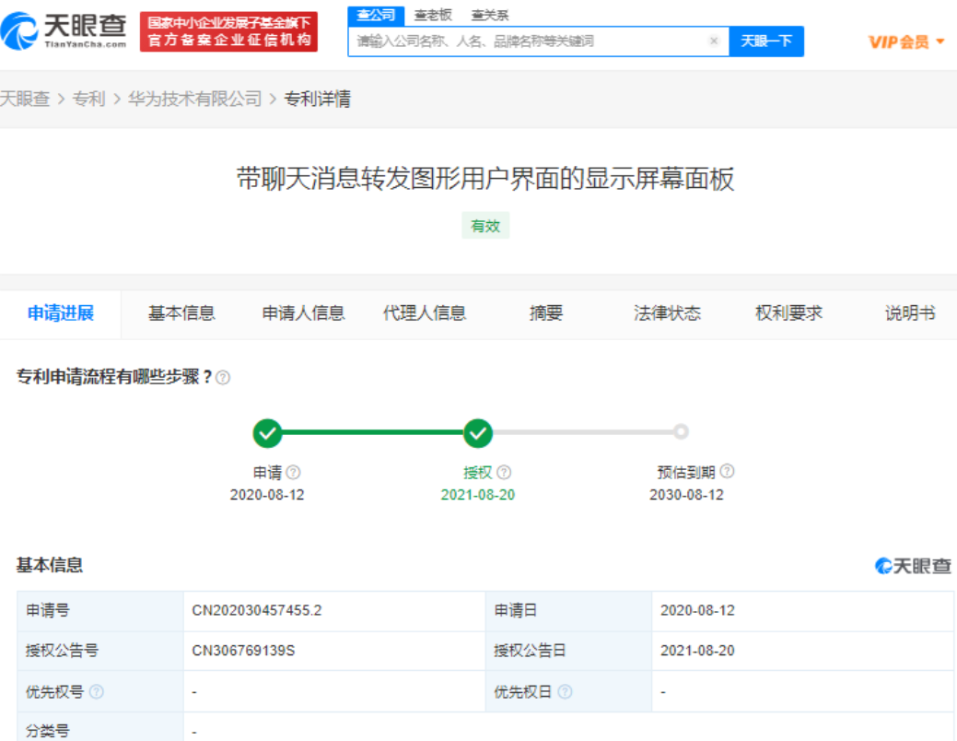
Task: Click the green 2021-08-20 grant date
Action: click(478, 495)
